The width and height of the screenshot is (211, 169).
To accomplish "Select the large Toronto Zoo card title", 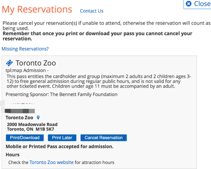I will pyautogui.click(x=36, y=63).
